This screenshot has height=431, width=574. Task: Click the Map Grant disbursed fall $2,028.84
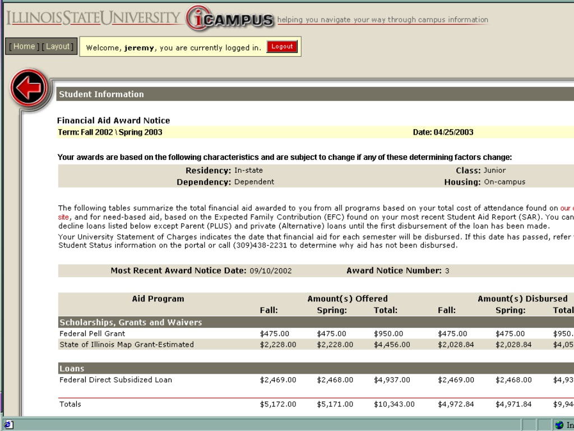(x=456, y=345)
